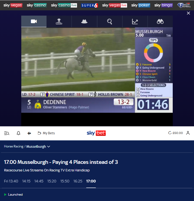The image size is (194, 201).
Task: Select the 16:25 race time tab
Action: coord(78,181)
